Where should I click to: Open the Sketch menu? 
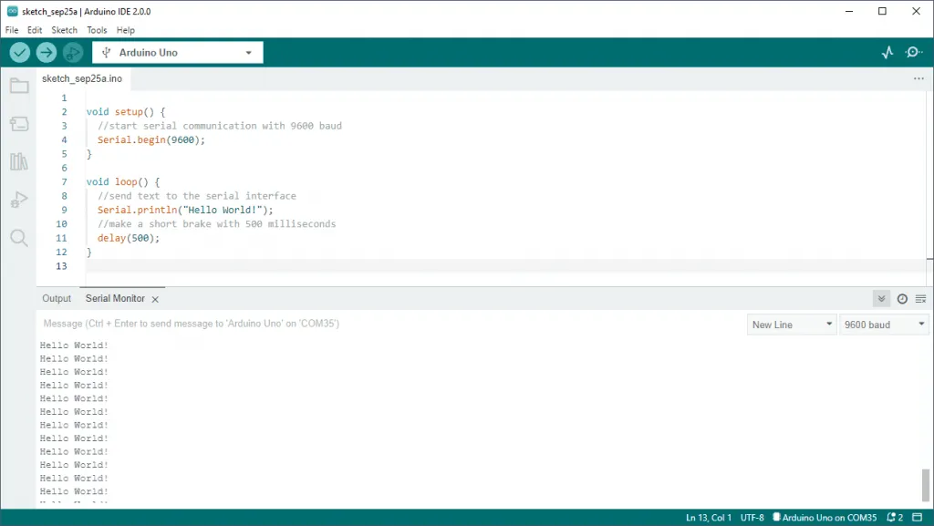pos(64,29)
